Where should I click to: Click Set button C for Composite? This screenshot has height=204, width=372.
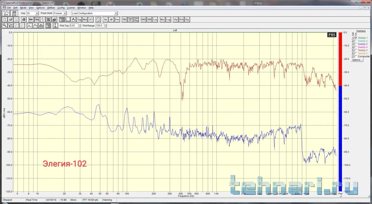point(353,56)
